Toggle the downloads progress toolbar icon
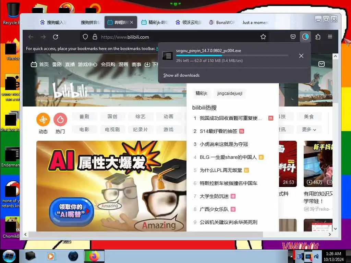351x263 pixels. (305, 37)
